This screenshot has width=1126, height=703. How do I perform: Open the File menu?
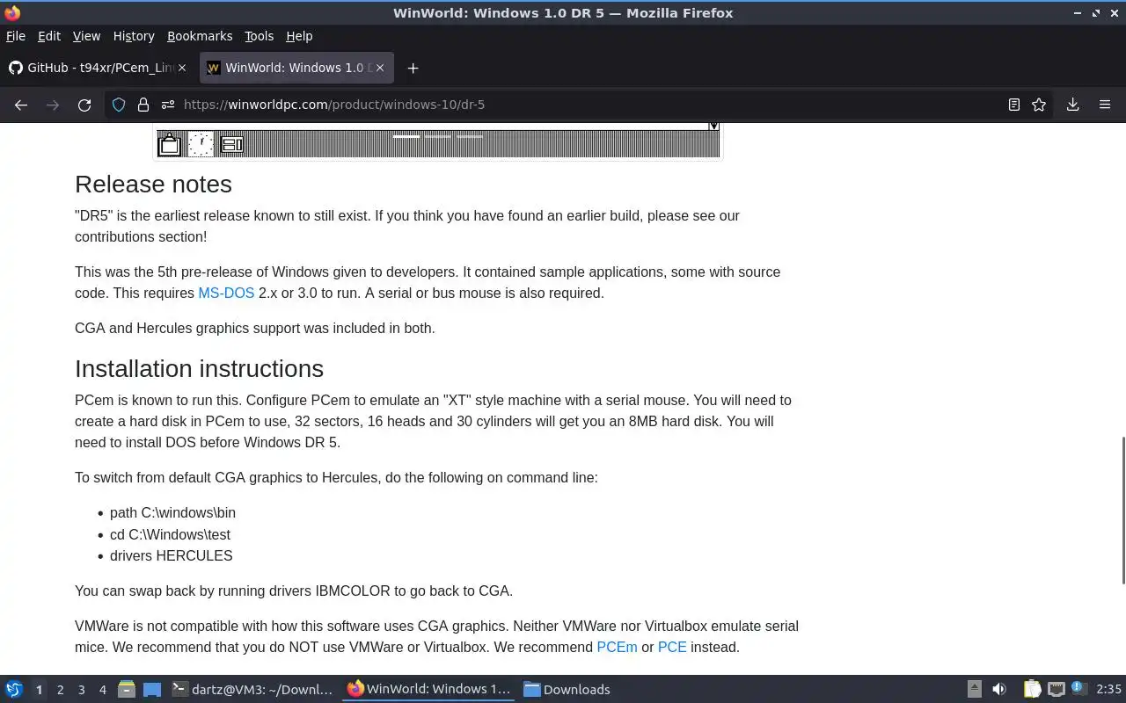coord(15,36)
